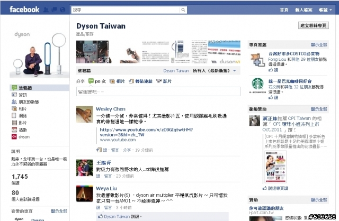The width and height of the screenshot is (339, 221).
Task: Click husky avatar in sponsored activity
Action: [255, 121]
